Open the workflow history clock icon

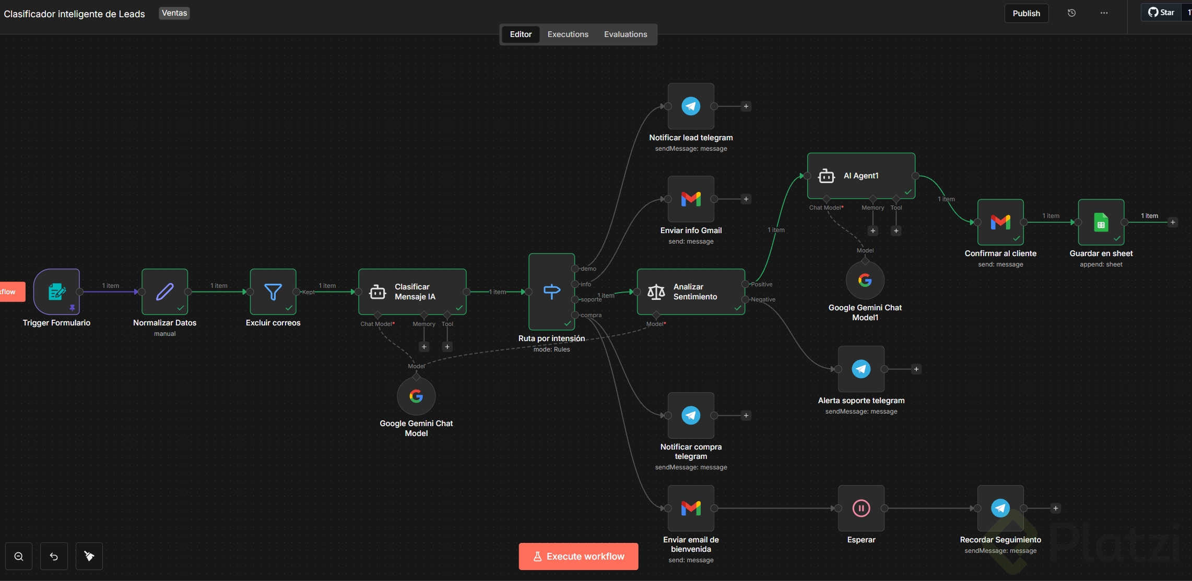click(x=1071, y=14)
